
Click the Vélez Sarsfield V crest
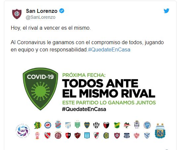(x=147, y=135)
